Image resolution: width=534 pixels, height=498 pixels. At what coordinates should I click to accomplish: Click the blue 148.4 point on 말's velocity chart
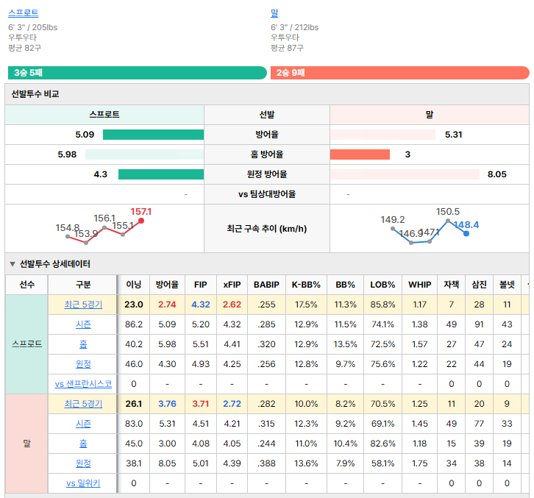pos(466,234)
